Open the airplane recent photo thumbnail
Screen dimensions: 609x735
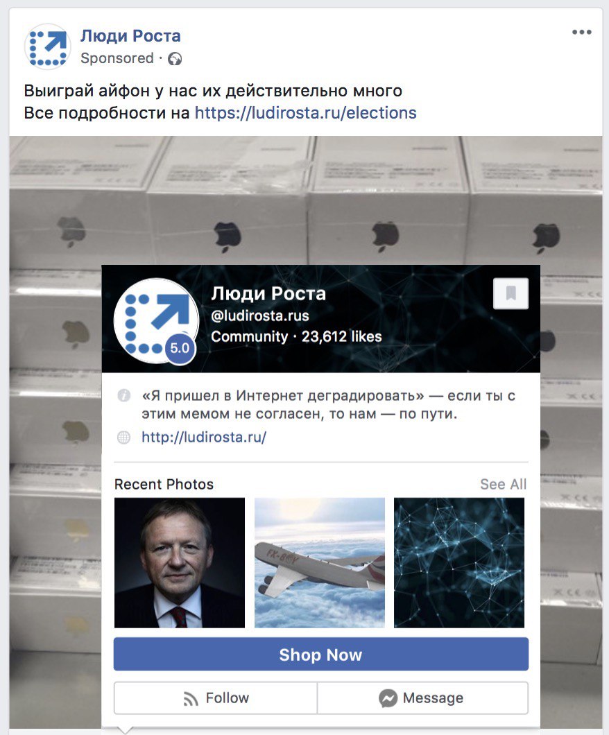320,562
